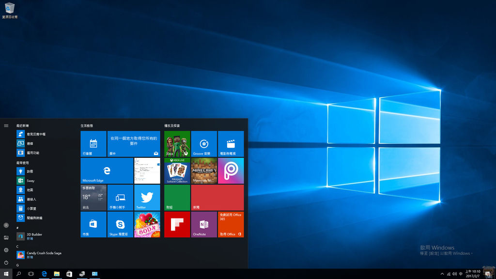Open taskbar search magnifier
Screen dimensions: 496x279
19,274
